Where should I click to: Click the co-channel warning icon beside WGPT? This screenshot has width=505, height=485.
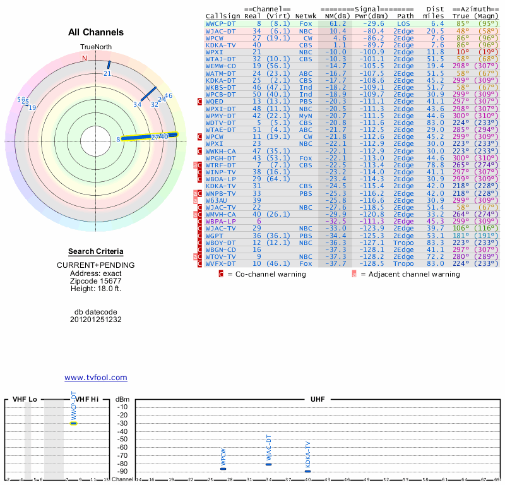click(200, 236)
